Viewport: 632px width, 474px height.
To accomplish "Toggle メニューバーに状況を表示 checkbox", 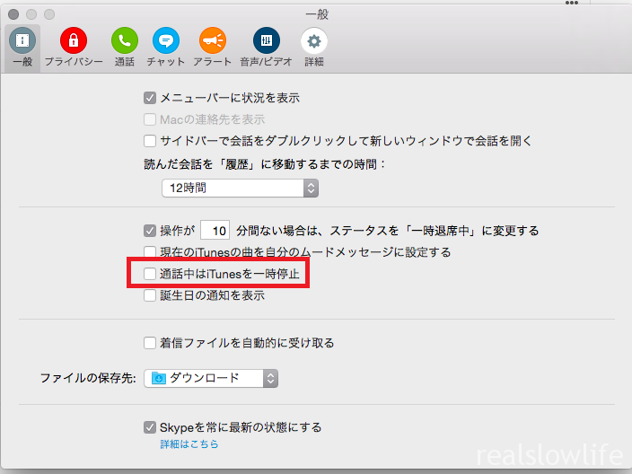I will 150,98.
